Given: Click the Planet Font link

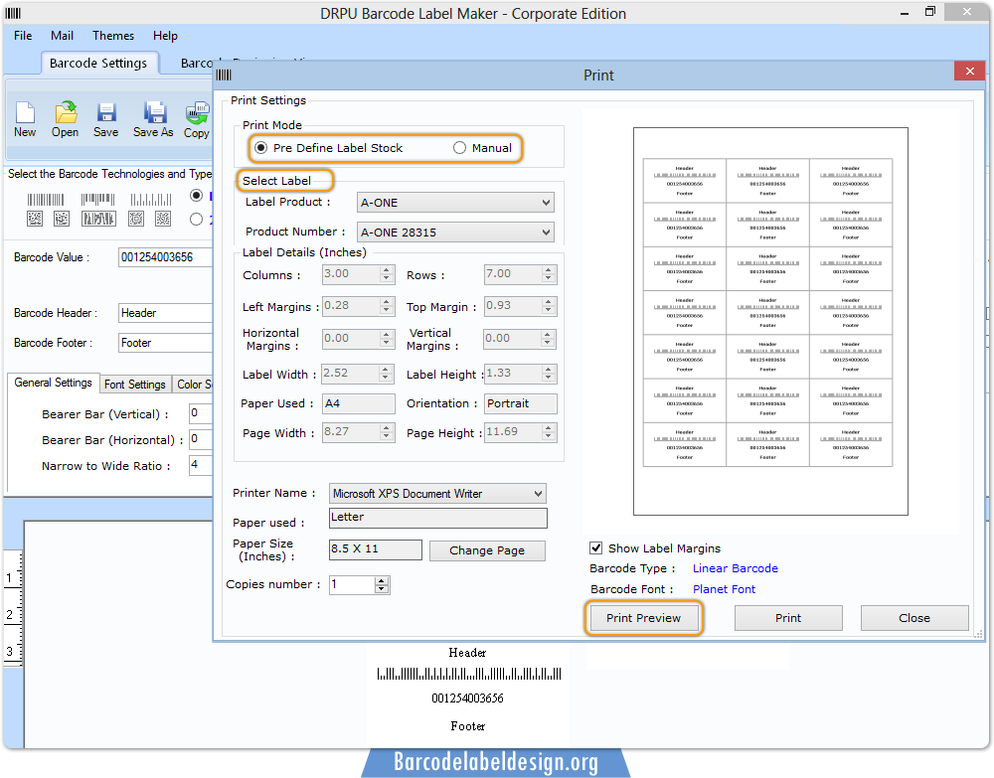Looking at the screenshot, I should coord(724,589).
